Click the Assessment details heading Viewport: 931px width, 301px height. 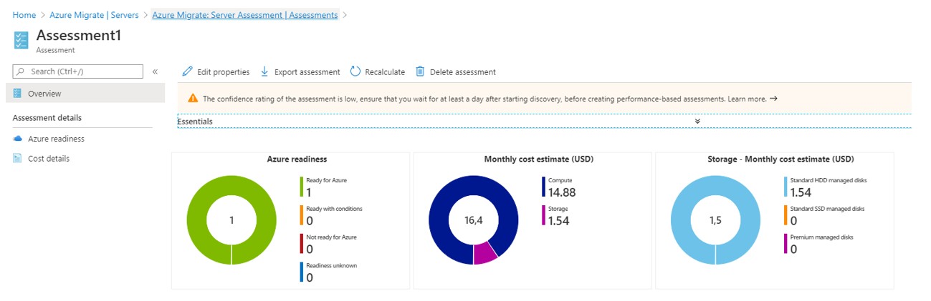[x=47, y=118]
